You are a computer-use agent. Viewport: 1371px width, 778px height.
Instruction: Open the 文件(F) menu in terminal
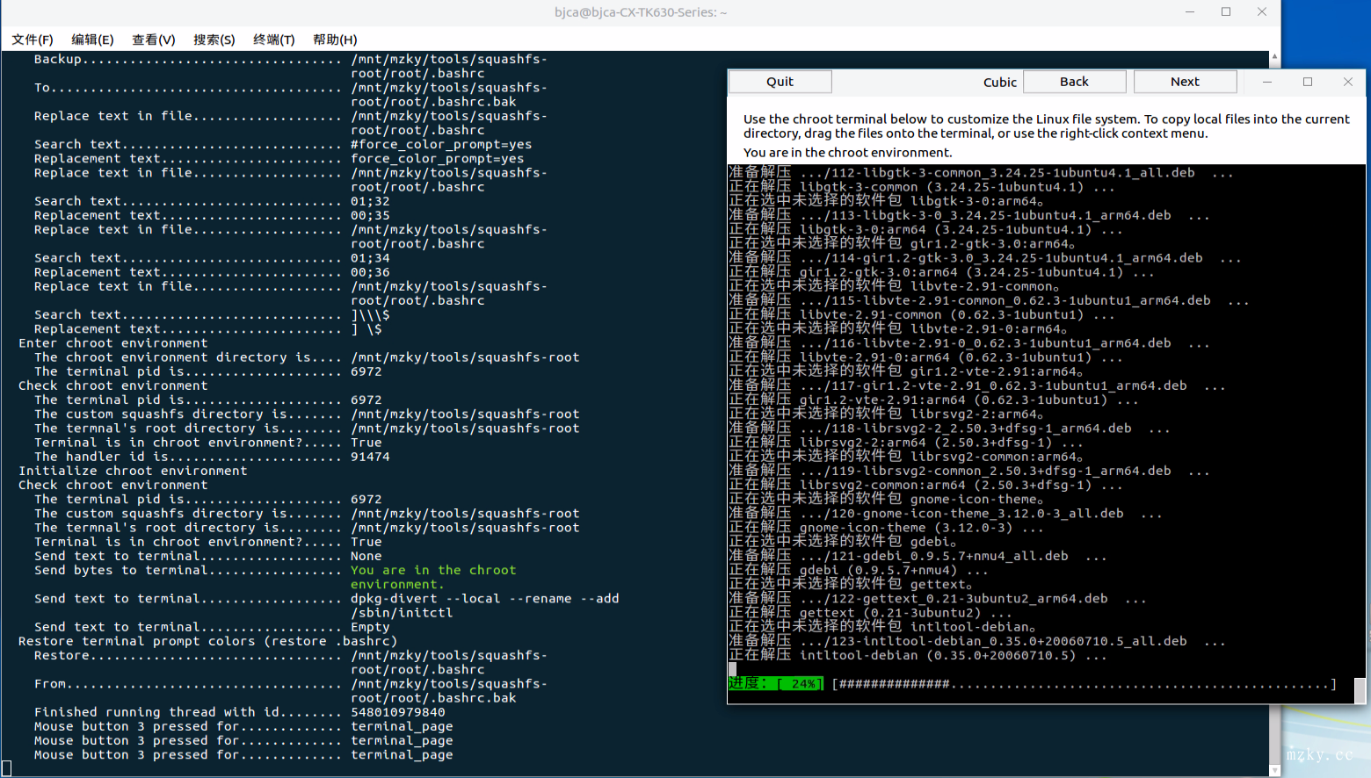point(33,40)
